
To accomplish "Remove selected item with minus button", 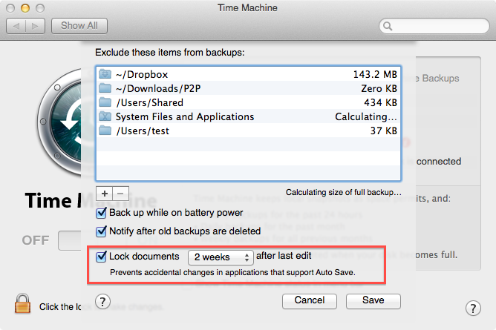I will click(120, 194).
